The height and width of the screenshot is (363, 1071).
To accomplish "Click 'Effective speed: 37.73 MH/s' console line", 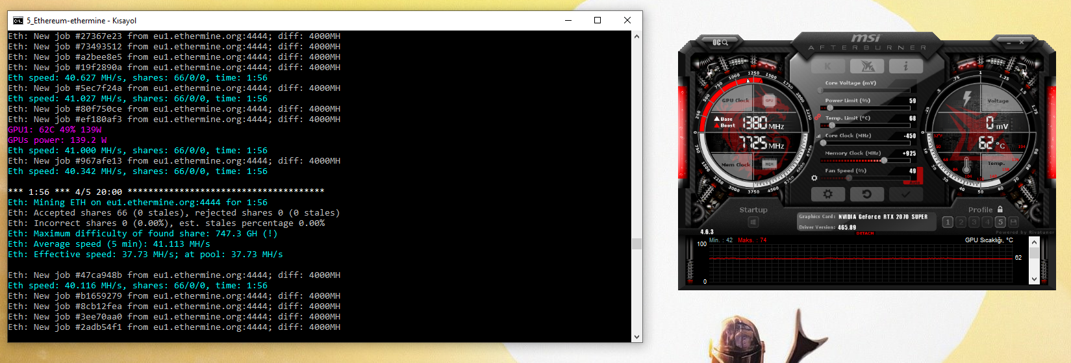I will pyautogui.click(x=145, y=255).
